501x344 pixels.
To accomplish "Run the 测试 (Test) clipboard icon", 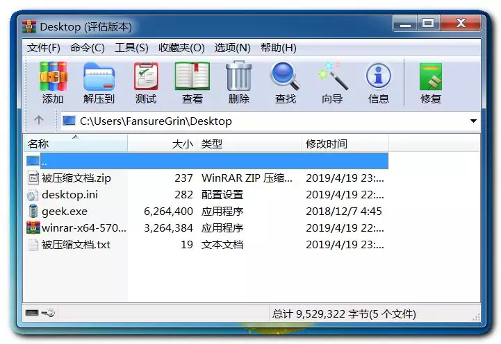I will click(146, 76).
